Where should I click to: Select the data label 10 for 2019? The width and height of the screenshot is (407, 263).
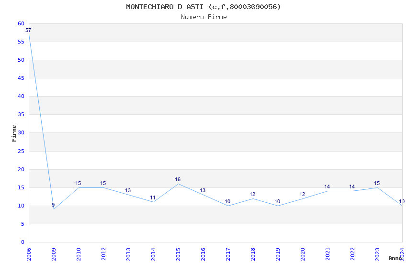tap(277, 201)
